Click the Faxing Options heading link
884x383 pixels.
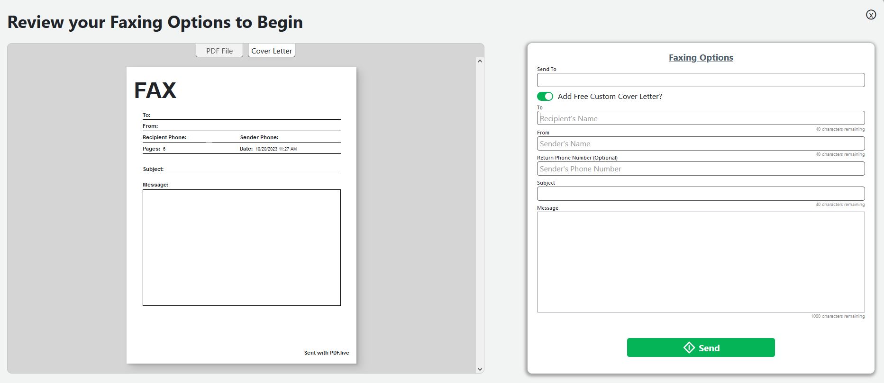pyautogui.click(x=701, y=57)
